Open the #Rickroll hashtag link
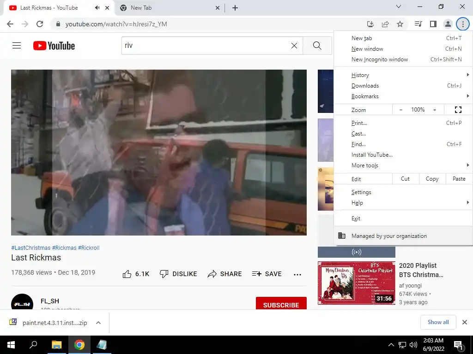Viewport: 473px width, 354px height. (x=89, y=248)
